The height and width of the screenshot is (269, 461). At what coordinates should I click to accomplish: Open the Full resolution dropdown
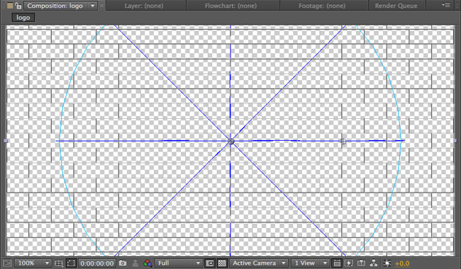coord(179,263)
